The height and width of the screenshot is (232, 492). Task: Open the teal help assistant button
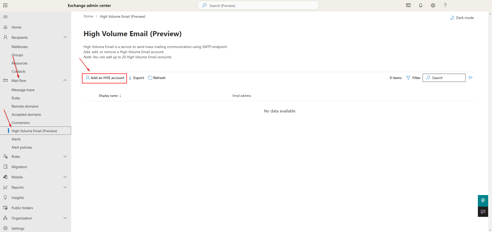point(483,201)
